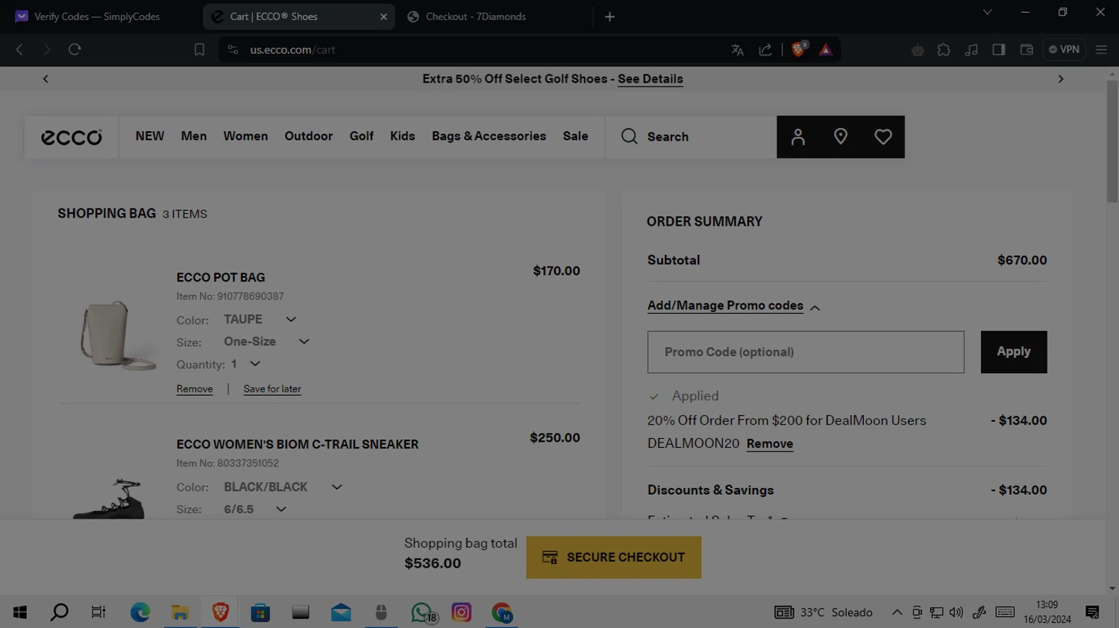Open WhatsApp from the taskbar
The width and height of the screenshot is (1119, 628).
coord(422,612)
